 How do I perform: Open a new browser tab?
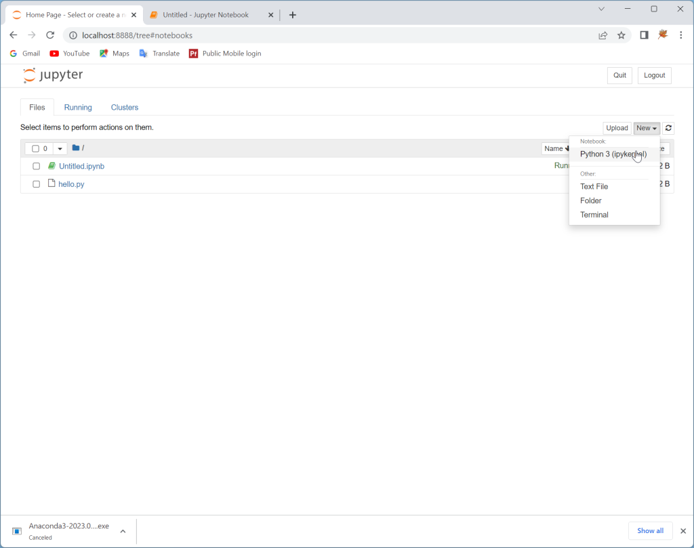click(x=292, y=15)
